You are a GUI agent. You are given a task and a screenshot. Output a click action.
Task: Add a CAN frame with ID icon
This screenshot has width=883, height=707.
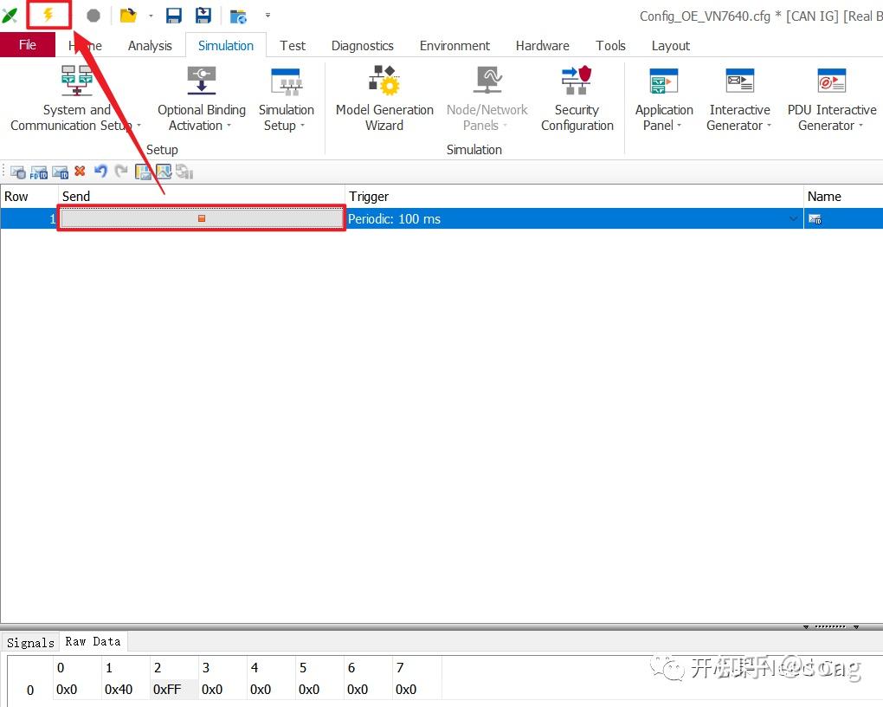[60, 172]
